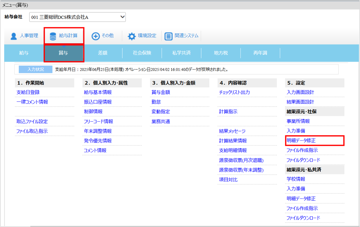The image size is (360, 227).
Task: Open the 環境設定 menu label
Action: [x=147, y=36]
